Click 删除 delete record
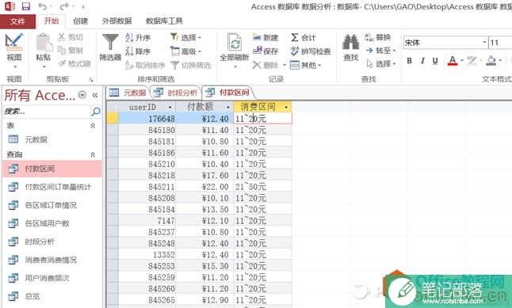Viewport: 512px width, 308px height. click(x=266, y=65)
